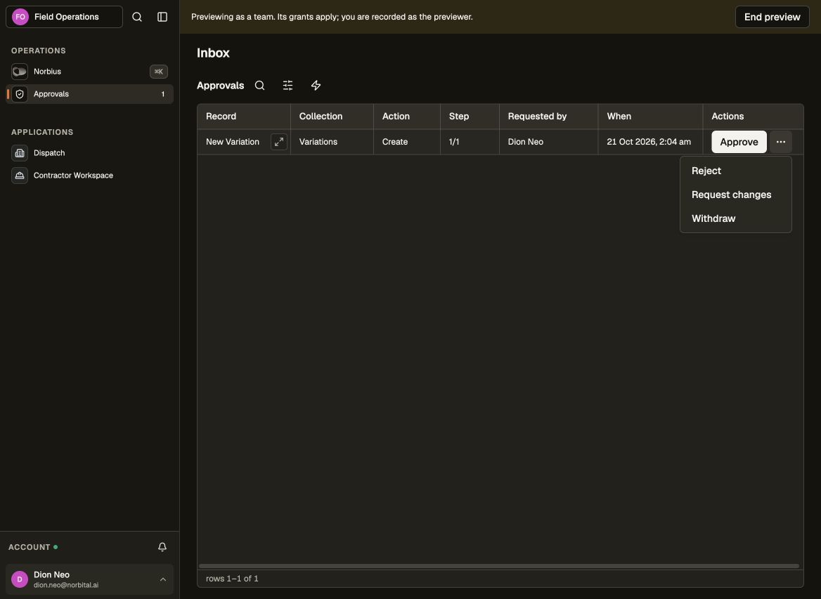Click the Contractor Workspace hard-hat icon
The image size is (821, 599).
[20, 176]
